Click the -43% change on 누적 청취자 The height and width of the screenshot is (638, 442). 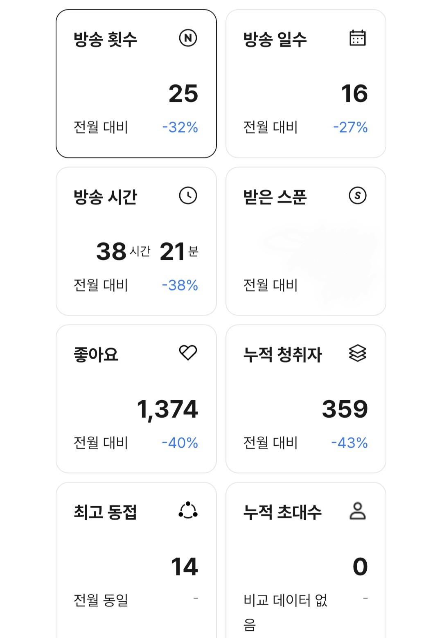click(350, 443)
